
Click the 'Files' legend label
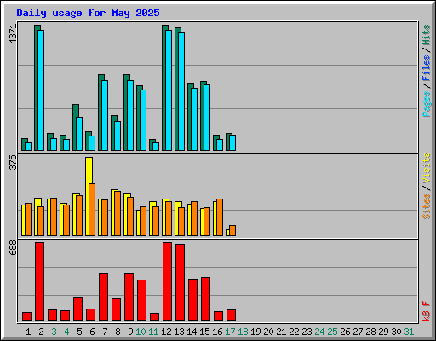pyautogui.click(x=426, y=68)
